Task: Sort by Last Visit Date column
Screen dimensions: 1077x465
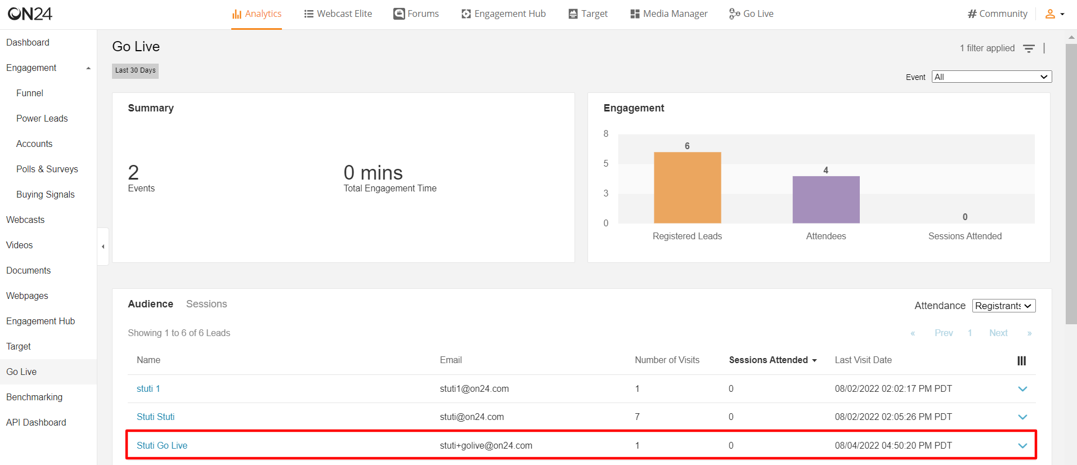Action: point(863,360)
